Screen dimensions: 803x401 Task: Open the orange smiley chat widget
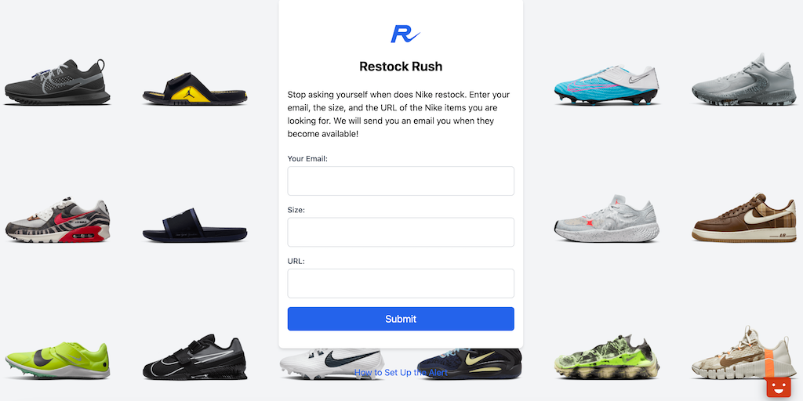pyautogui.click(x=779, y=388)
